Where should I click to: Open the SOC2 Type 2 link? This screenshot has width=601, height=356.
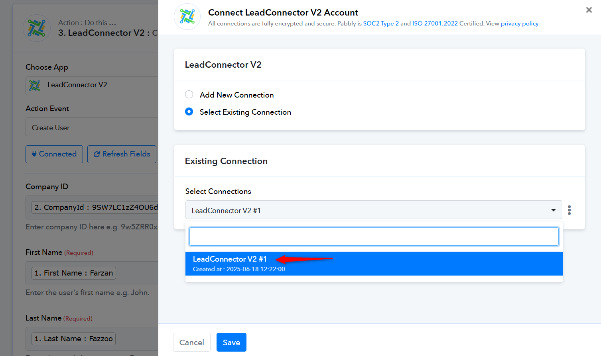380,23
